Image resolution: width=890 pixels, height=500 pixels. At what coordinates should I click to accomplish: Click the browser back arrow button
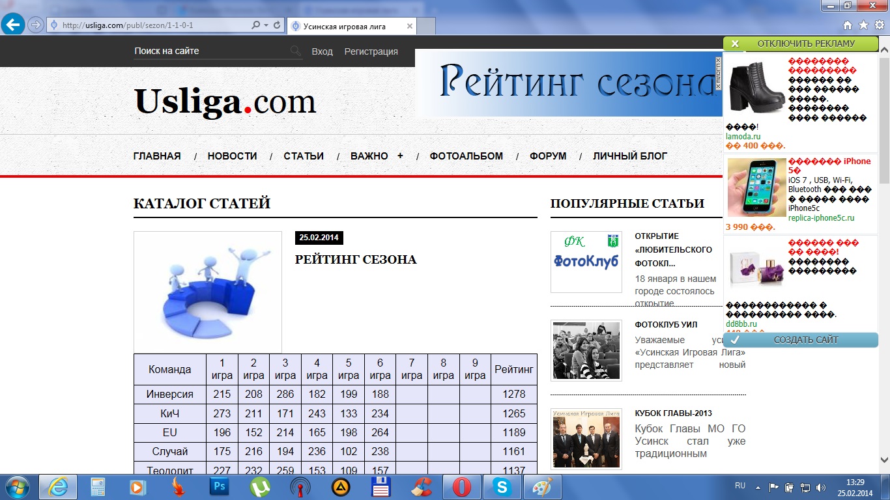[x=13, y=25]
